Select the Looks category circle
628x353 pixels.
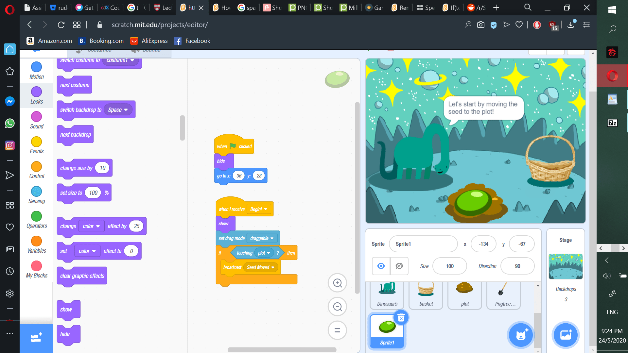tap(36, 92)
